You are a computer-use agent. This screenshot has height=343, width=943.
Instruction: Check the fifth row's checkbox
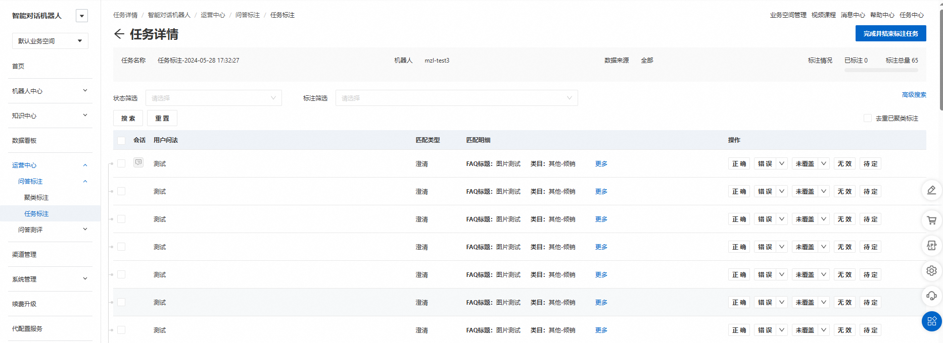(121, 274)
